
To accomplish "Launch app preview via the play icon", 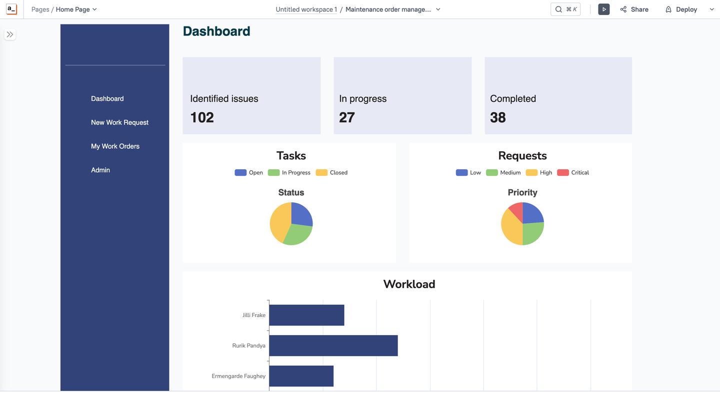I will (x=603, y=9).
